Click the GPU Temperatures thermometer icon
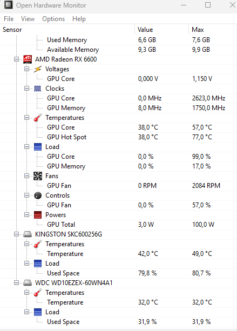Image resolution: width=237 pixels, height=331 pixels. point(38,118)
